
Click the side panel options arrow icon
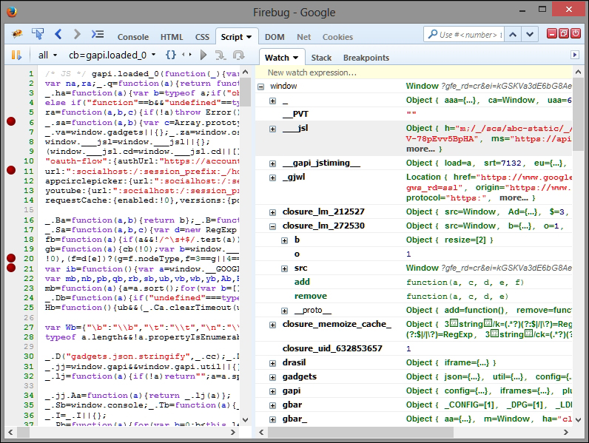point(575,55)
